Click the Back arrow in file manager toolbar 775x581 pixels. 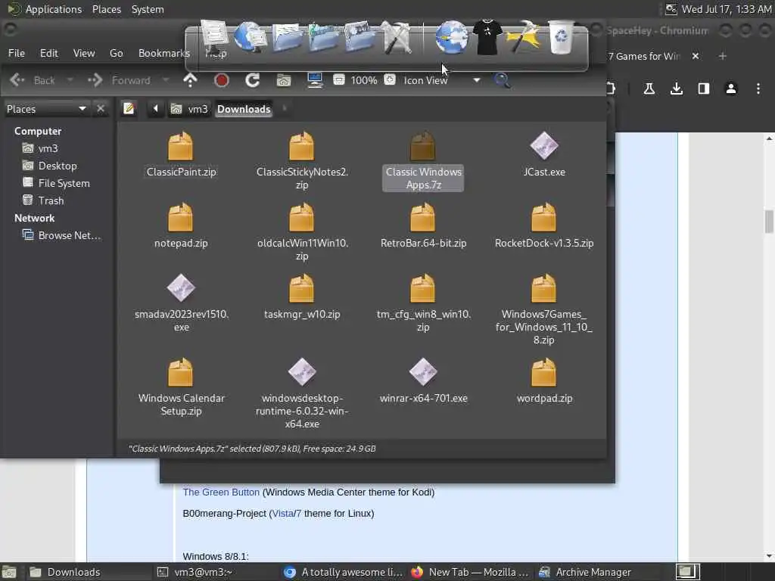click(17, 80)
